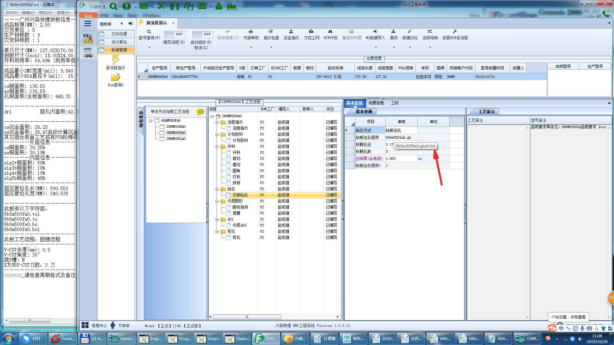Click 修复ECN丢流程 wrench icon
The width and height of the screenshot is (614, 345).
pyautogui.click(x=455, y=32)
